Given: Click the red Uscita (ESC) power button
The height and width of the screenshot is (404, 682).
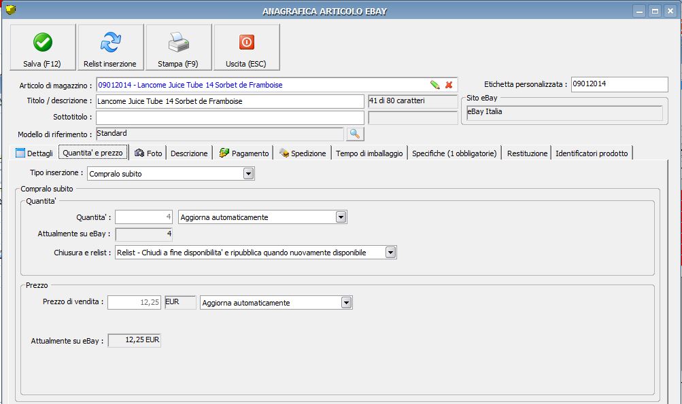Looking at the screenshot, I should click(247, 47).
